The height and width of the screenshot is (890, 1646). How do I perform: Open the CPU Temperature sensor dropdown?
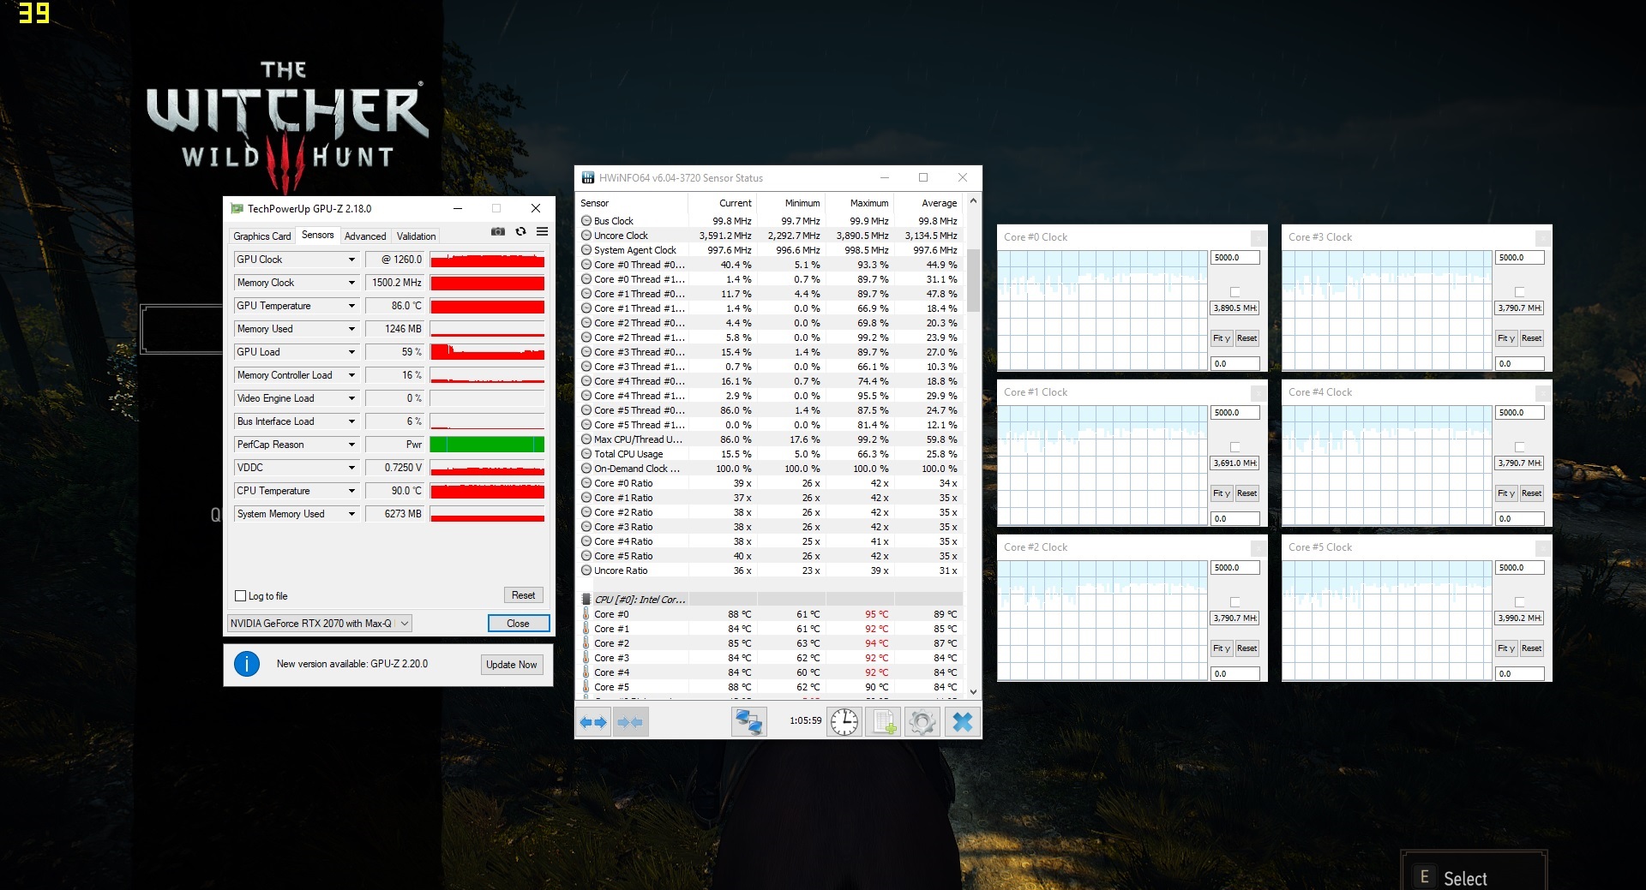[351, 491]
